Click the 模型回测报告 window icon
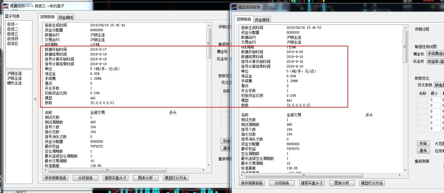 pos(234,7)
